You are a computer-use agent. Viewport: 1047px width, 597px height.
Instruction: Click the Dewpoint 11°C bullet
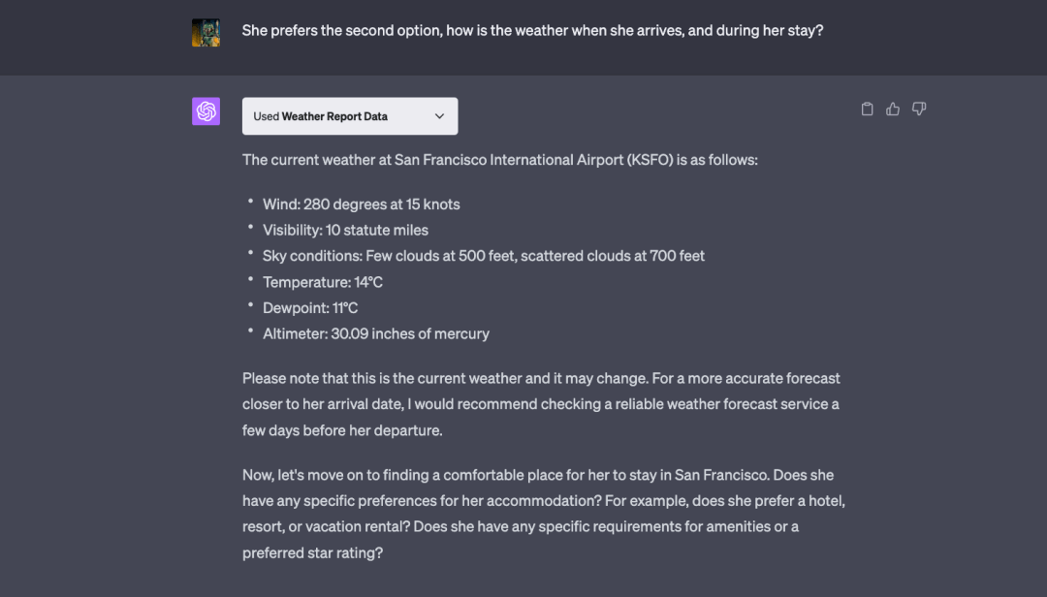click(310, 308)
